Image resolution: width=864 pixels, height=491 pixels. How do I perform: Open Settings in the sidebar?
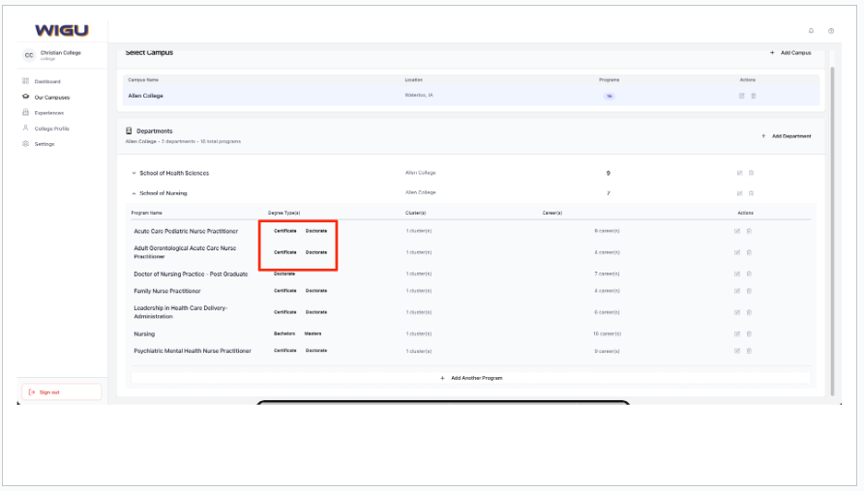[x=45, y=144]
